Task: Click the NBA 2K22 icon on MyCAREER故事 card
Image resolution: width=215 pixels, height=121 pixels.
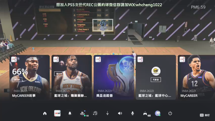Action: pos(14,59)
